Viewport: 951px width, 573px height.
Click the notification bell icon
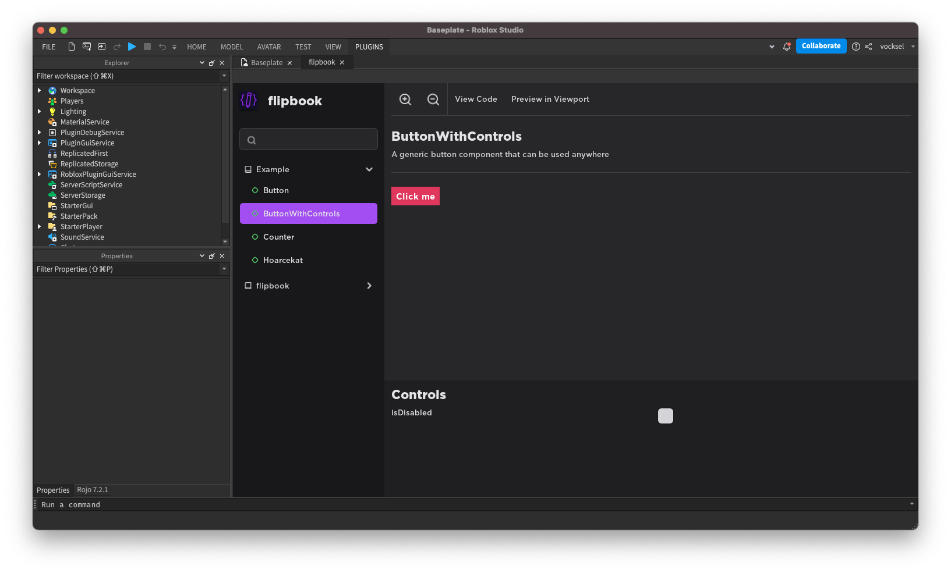click(x=786, y=47)
